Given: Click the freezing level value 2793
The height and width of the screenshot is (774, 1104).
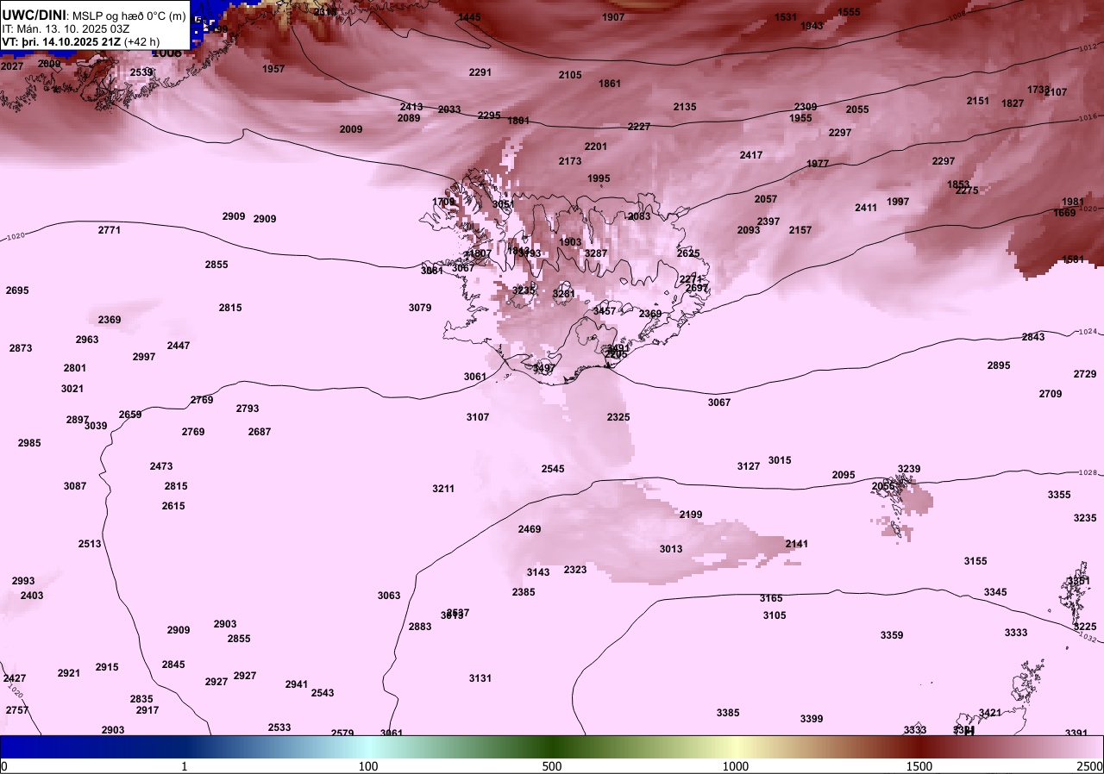Looking at the screenshot, I should coord(248,409).
